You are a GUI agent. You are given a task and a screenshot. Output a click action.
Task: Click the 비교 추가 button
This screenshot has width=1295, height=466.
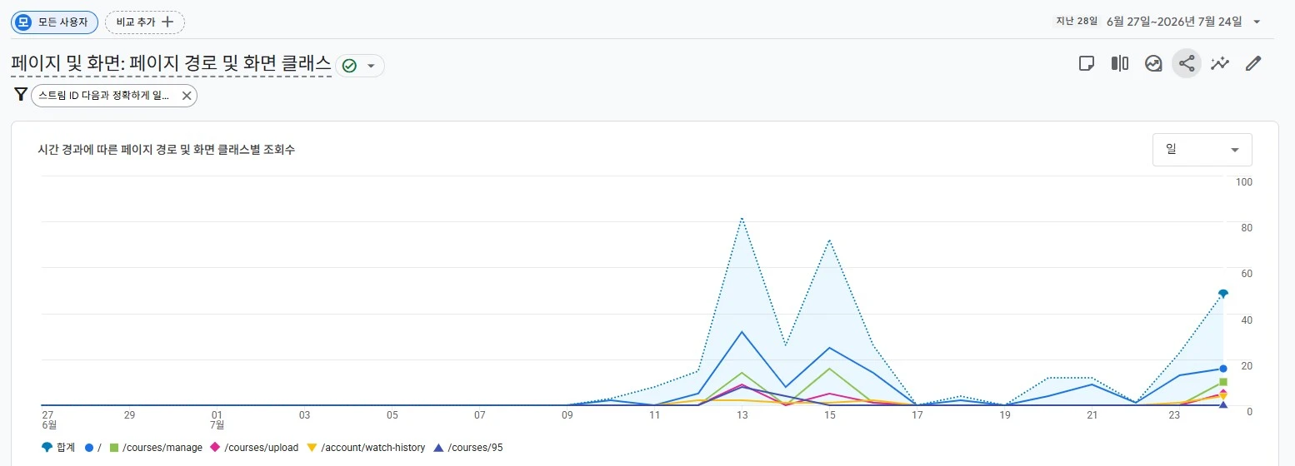point(145,22)
